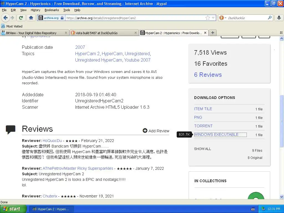Click the '7,518 Views' statistic

210,52
